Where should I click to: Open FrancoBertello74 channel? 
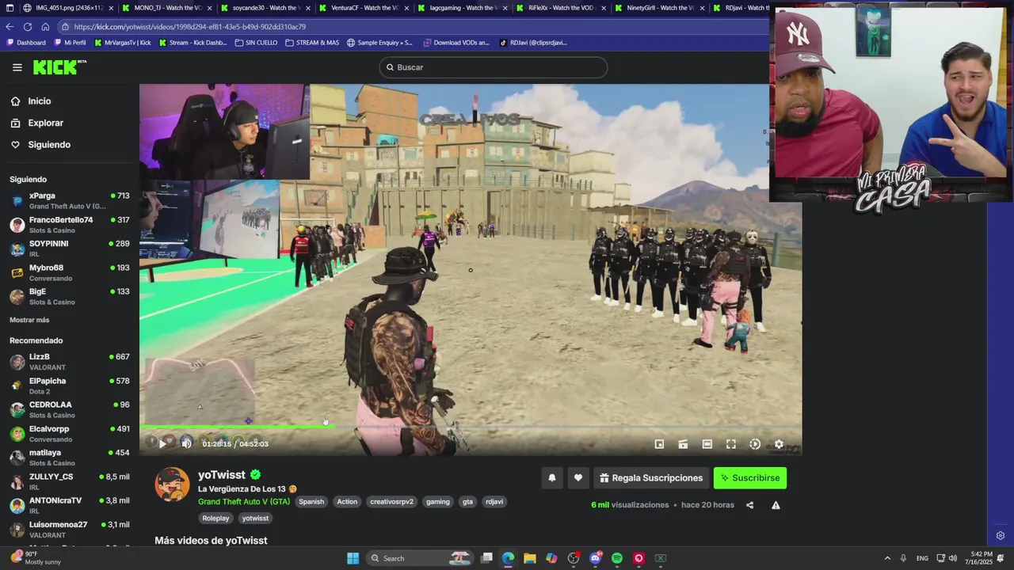pyautogui.click(x=70, y=225)
